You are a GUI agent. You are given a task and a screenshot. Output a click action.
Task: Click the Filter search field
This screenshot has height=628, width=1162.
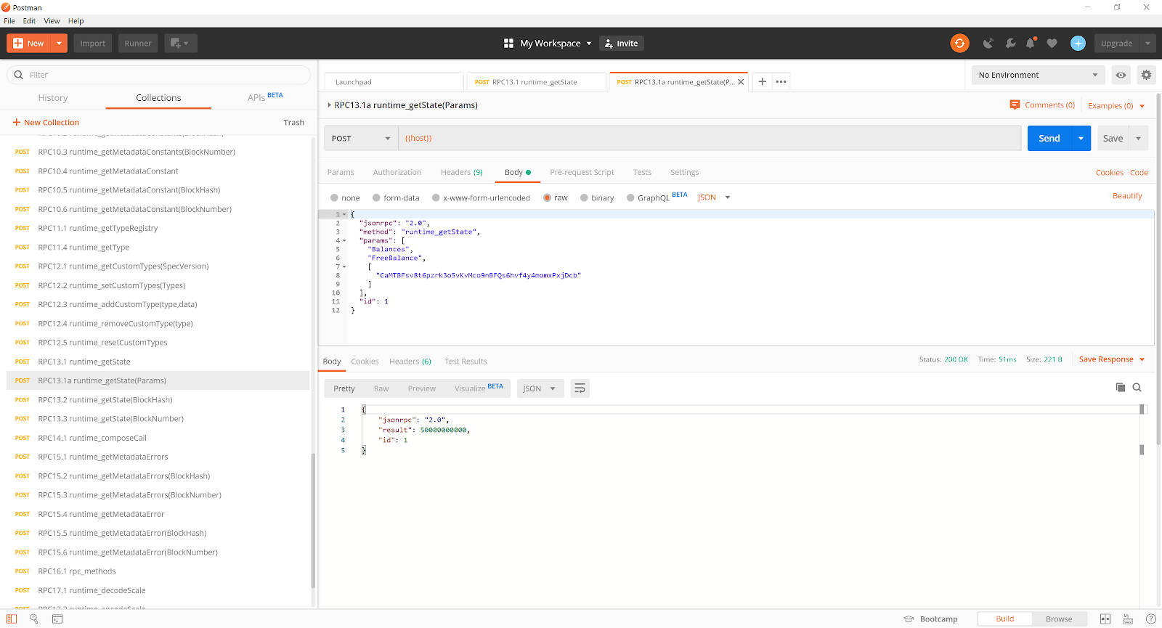[x=160, y=75]
